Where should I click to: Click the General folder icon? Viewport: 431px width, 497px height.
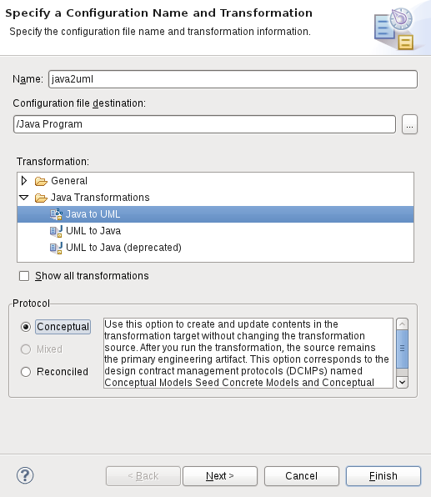coord(41,181)
